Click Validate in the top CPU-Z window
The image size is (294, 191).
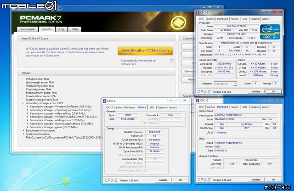coord(256,92)
